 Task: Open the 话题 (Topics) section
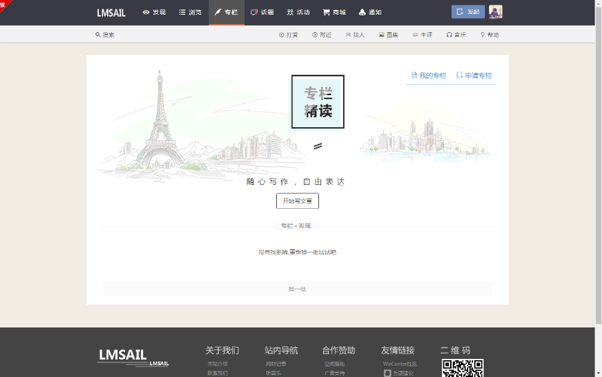[x=262, y=13]
